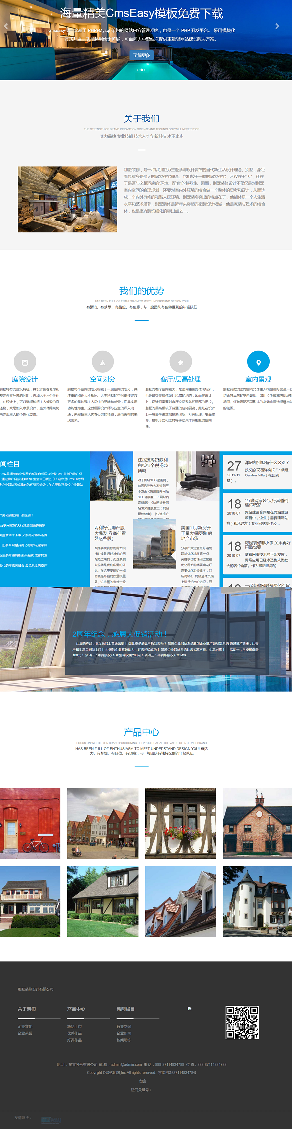Open the 庭院设计 title link
This screenshot has height=1129, width=292.
pyautogui.click(x=25, y=379)
